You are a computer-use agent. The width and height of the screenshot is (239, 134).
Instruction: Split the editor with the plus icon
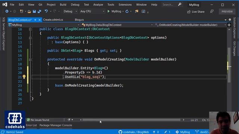coord(229,25)
